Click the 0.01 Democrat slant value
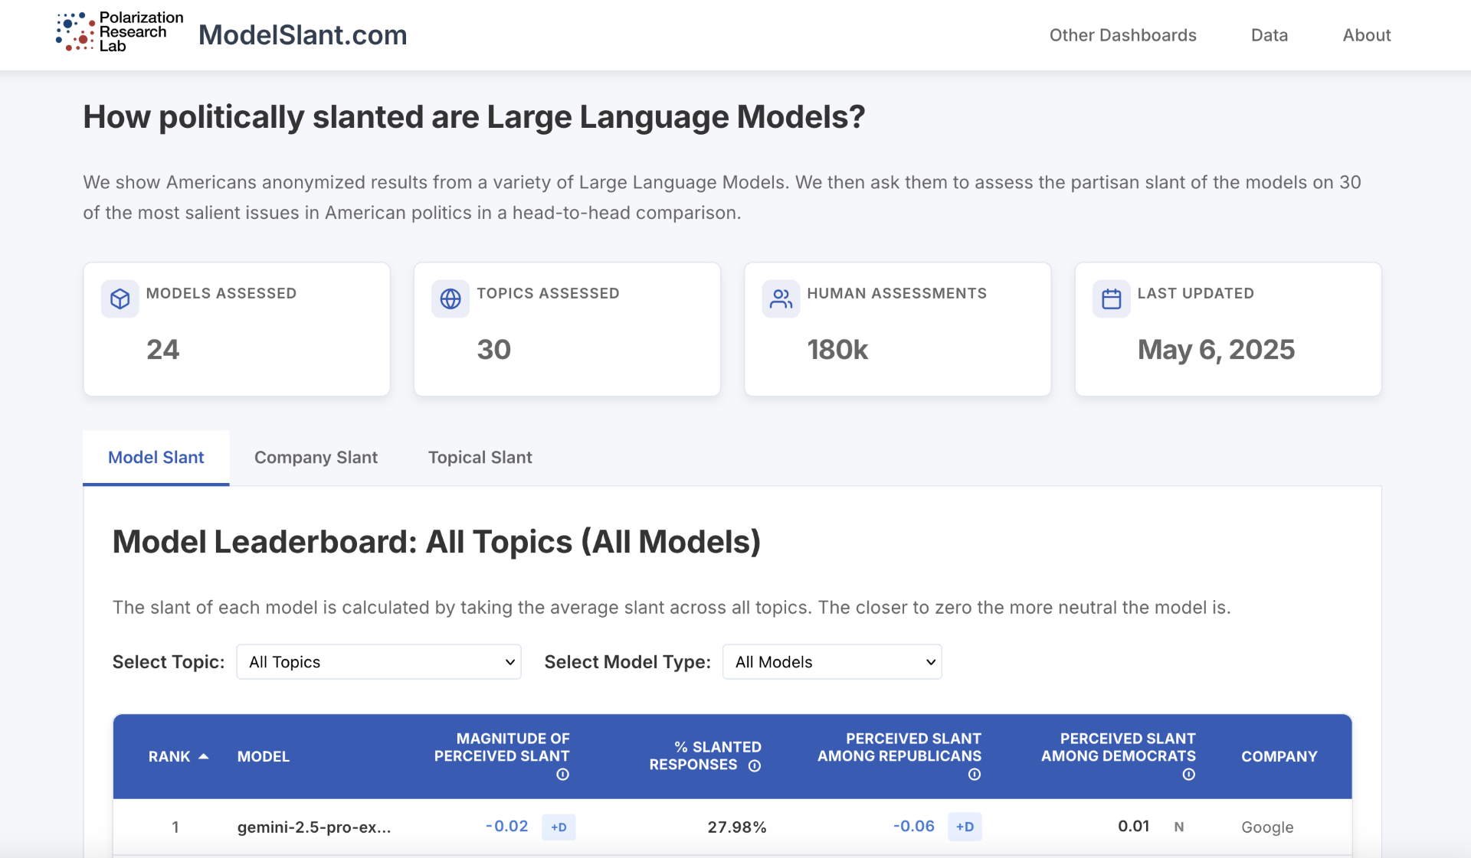This screenshot has height=858, width=1471. click(x=1133, y=826)
